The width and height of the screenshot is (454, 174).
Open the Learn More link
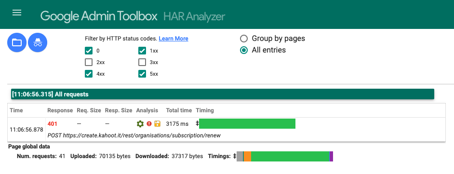pos(174,39)
